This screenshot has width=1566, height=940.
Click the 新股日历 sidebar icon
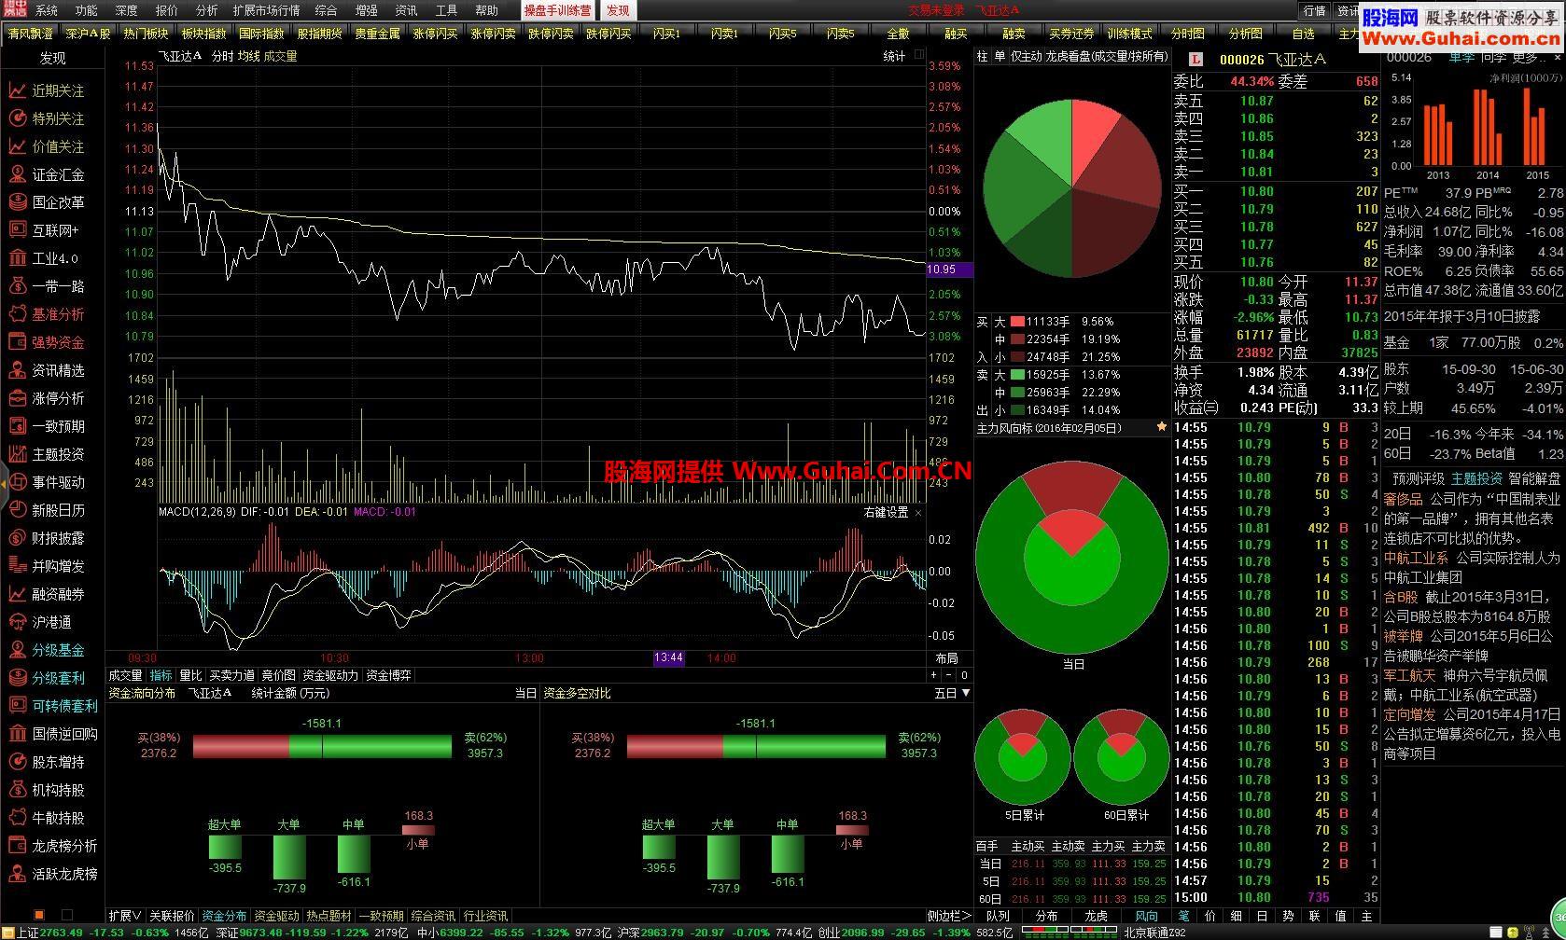tap(17, 510)
